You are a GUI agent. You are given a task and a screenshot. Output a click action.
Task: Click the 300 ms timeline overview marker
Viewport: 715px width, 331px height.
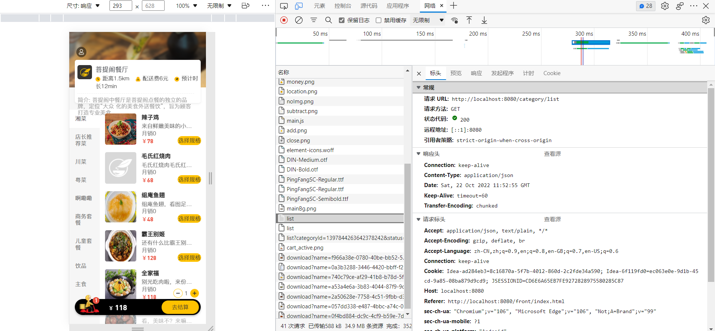click(584, 34)
